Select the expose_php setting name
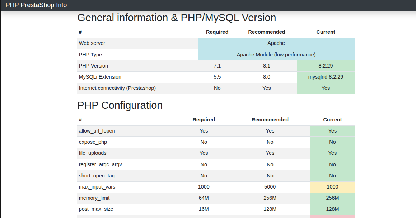416x218 pixels. 93,142
